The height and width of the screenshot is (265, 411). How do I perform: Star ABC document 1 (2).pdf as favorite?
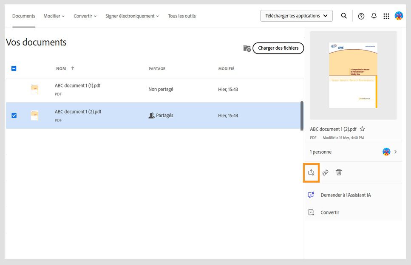click(363, 129)
